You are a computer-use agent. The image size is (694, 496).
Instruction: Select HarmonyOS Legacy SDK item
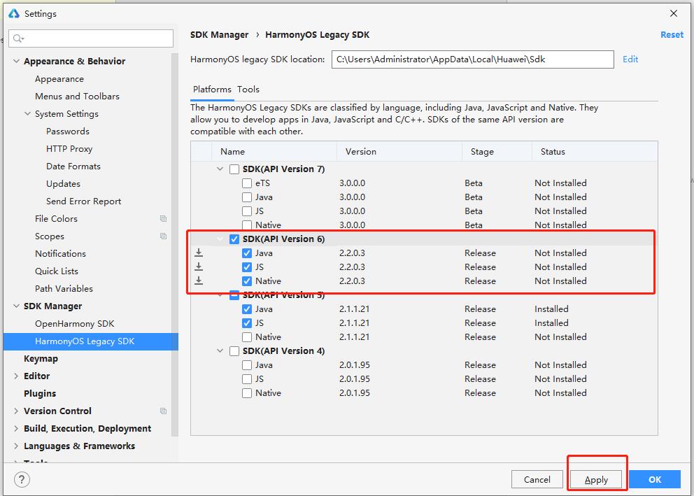90,341
